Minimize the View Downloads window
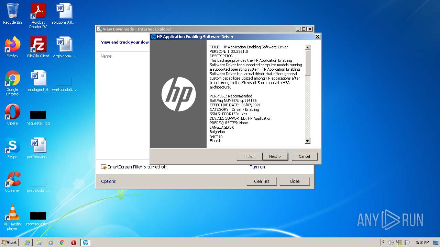Viewport: 440px width, 247px height. (298, 29)
